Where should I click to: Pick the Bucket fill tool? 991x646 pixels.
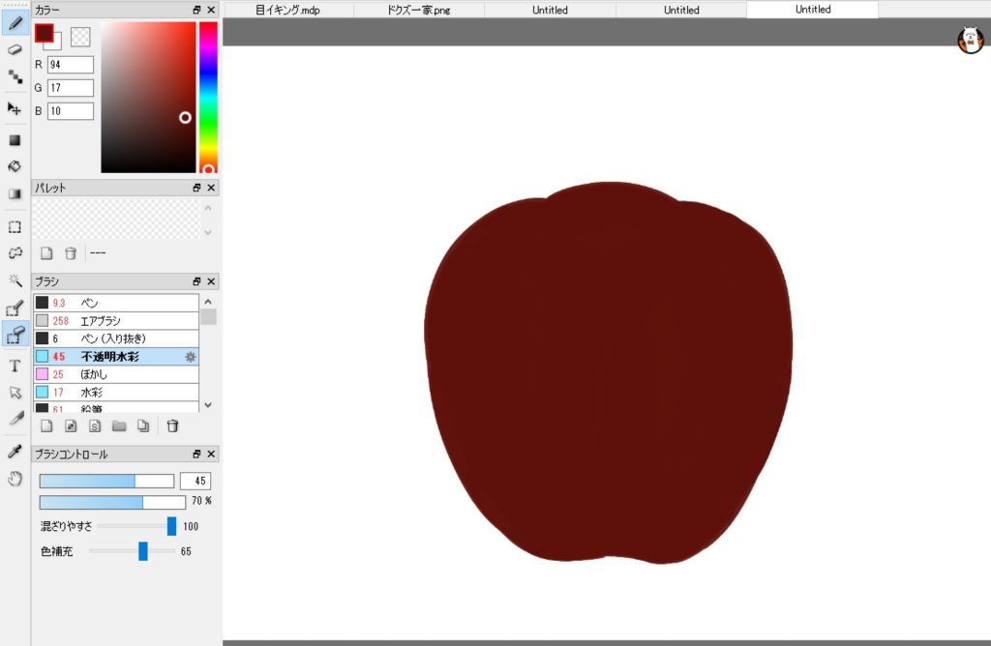pos(15,165)
